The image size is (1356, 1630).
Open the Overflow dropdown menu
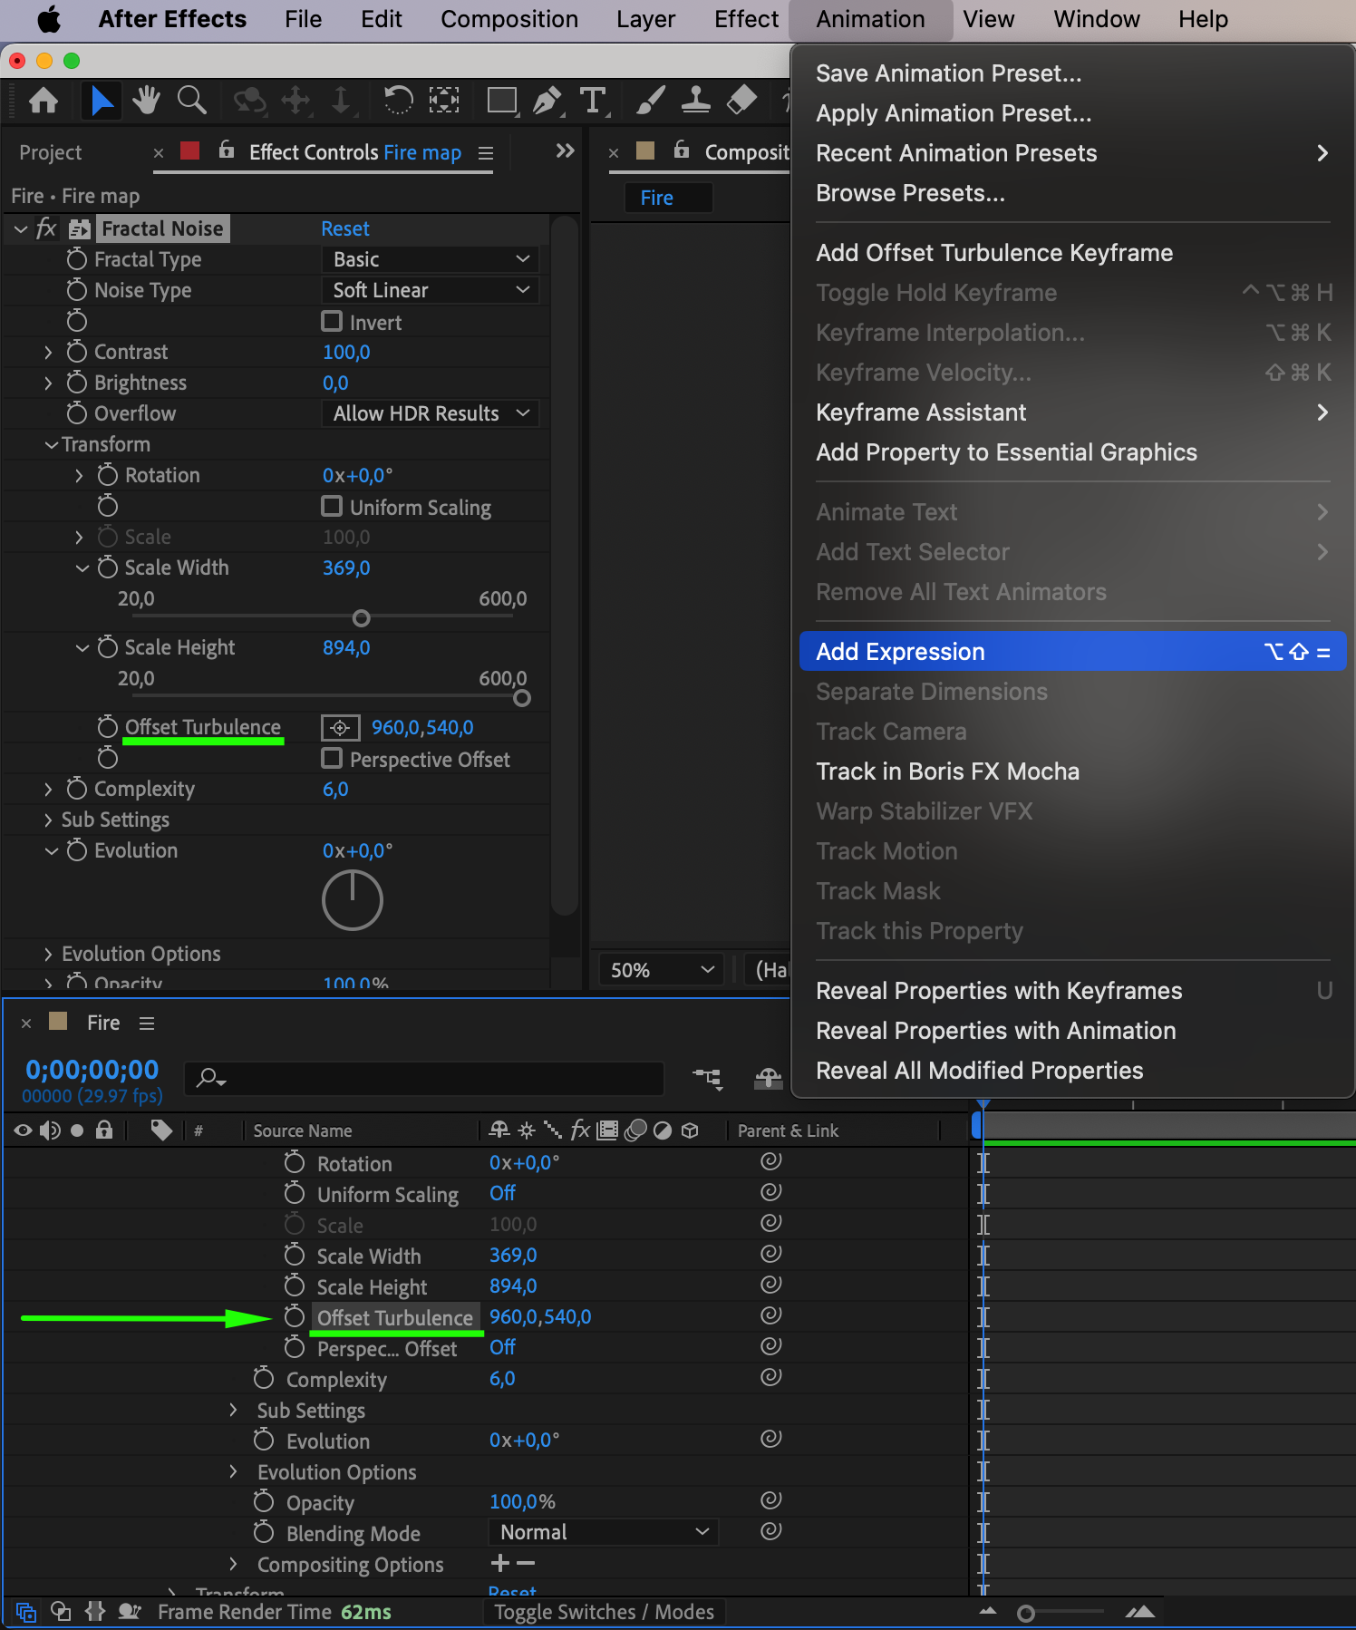[x=431, y=413]
